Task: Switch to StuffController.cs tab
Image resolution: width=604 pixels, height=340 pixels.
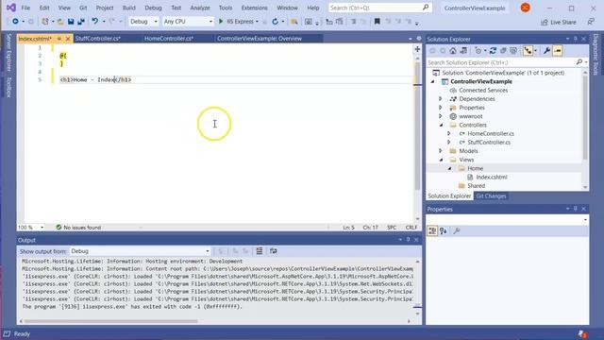Action: (98, 39)
